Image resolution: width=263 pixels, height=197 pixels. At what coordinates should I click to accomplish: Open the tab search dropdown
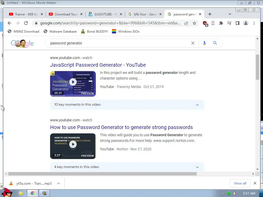tap(230, 14)
